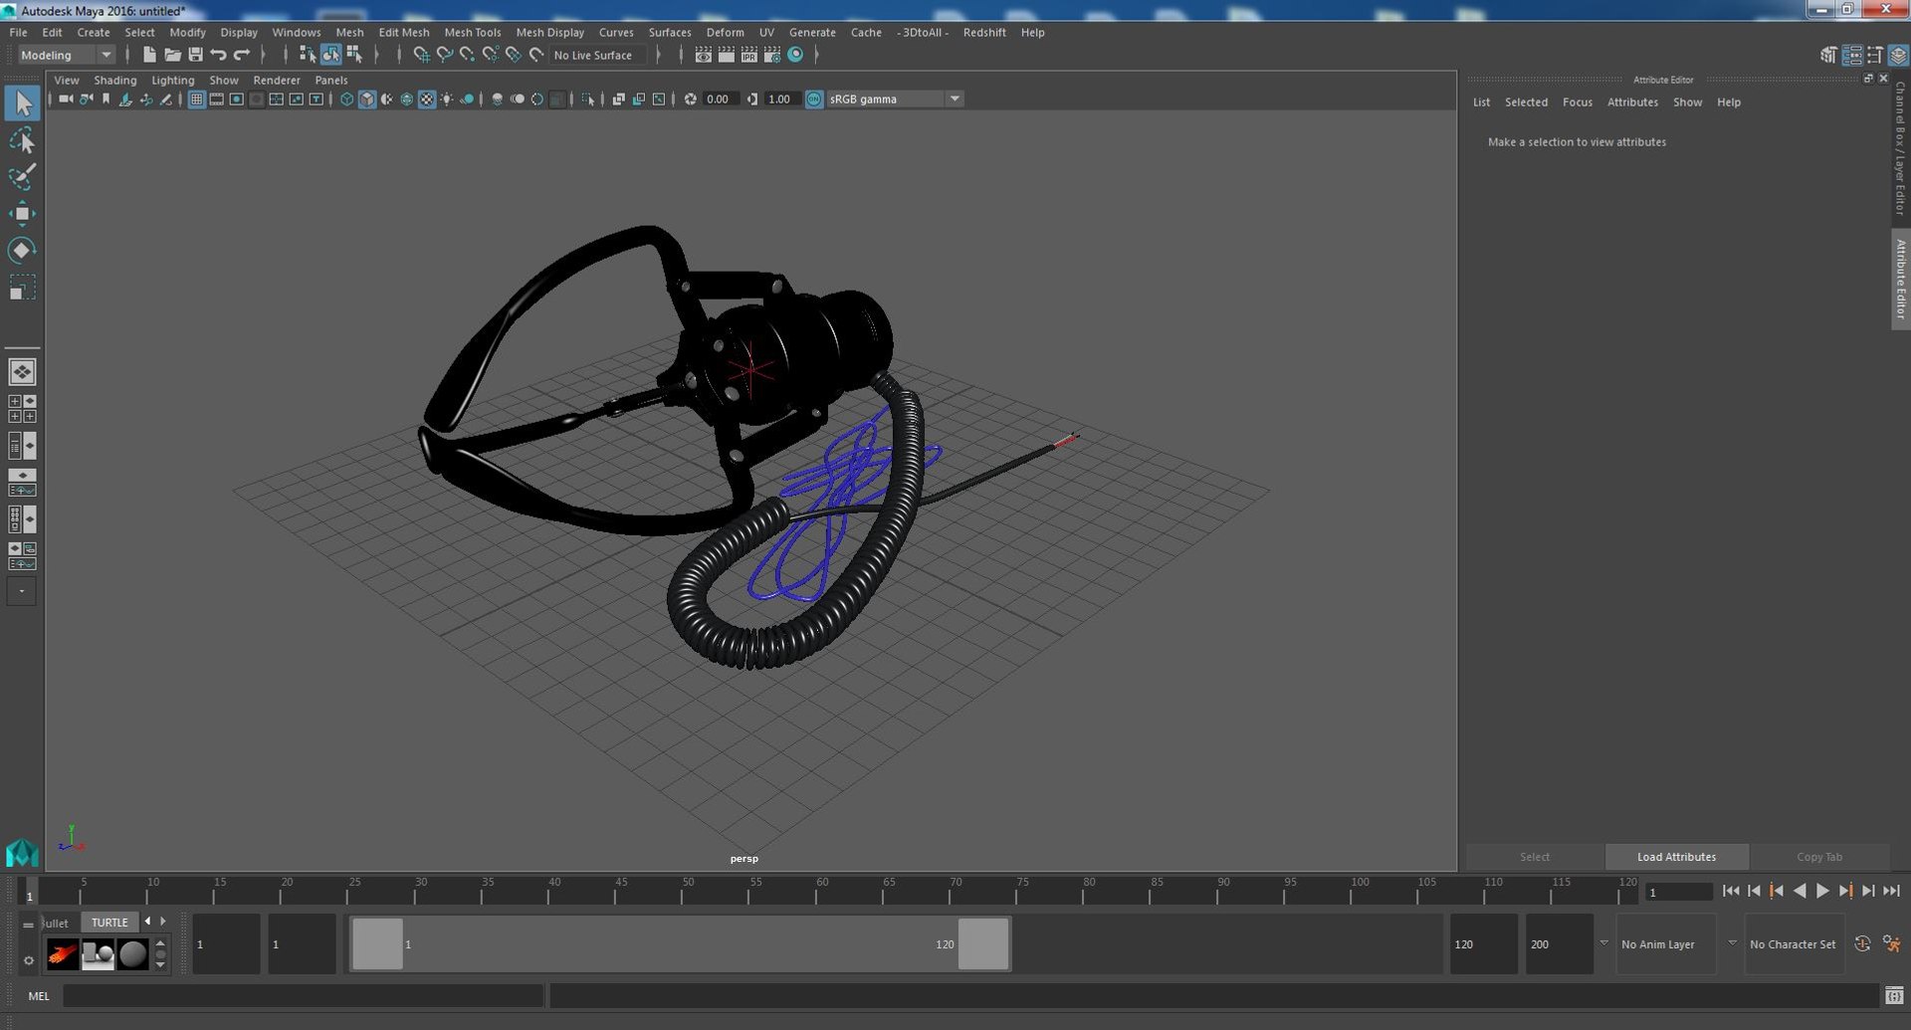Activate the Move tool
Viewport: 1911px width, 1030px height.
coord(22,214)
